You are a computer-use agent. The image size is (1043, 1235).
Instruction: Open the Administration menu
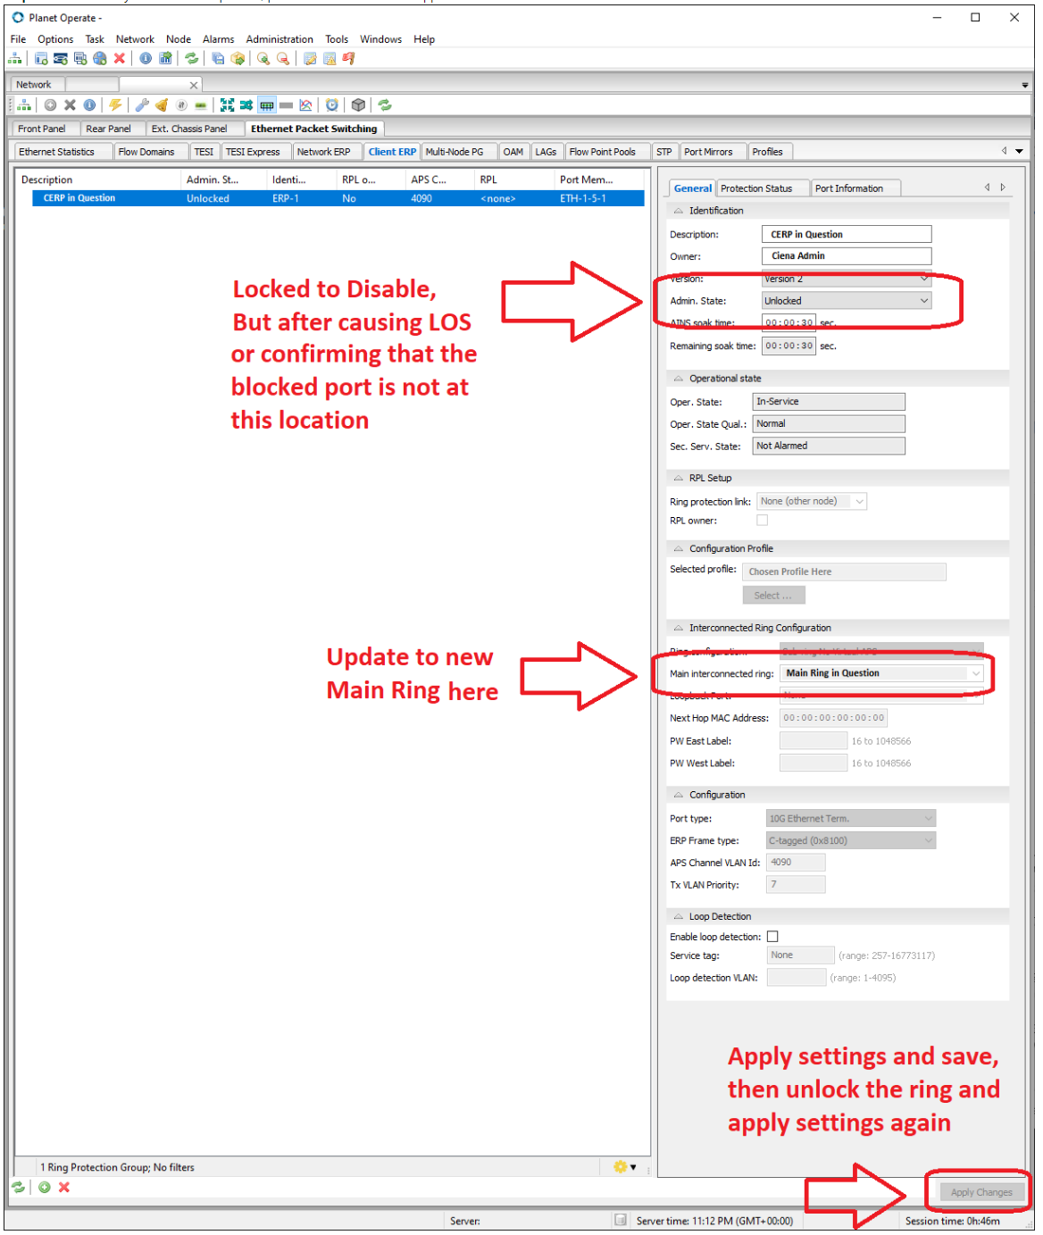pyautogui.click(x=280, y=38)
